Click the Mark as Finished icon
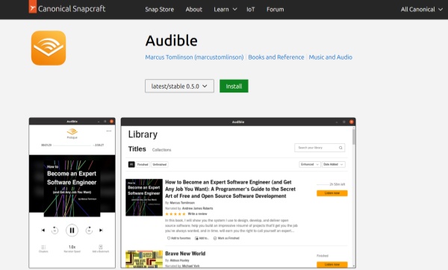The image size is (448, 270). pos(215,238)
